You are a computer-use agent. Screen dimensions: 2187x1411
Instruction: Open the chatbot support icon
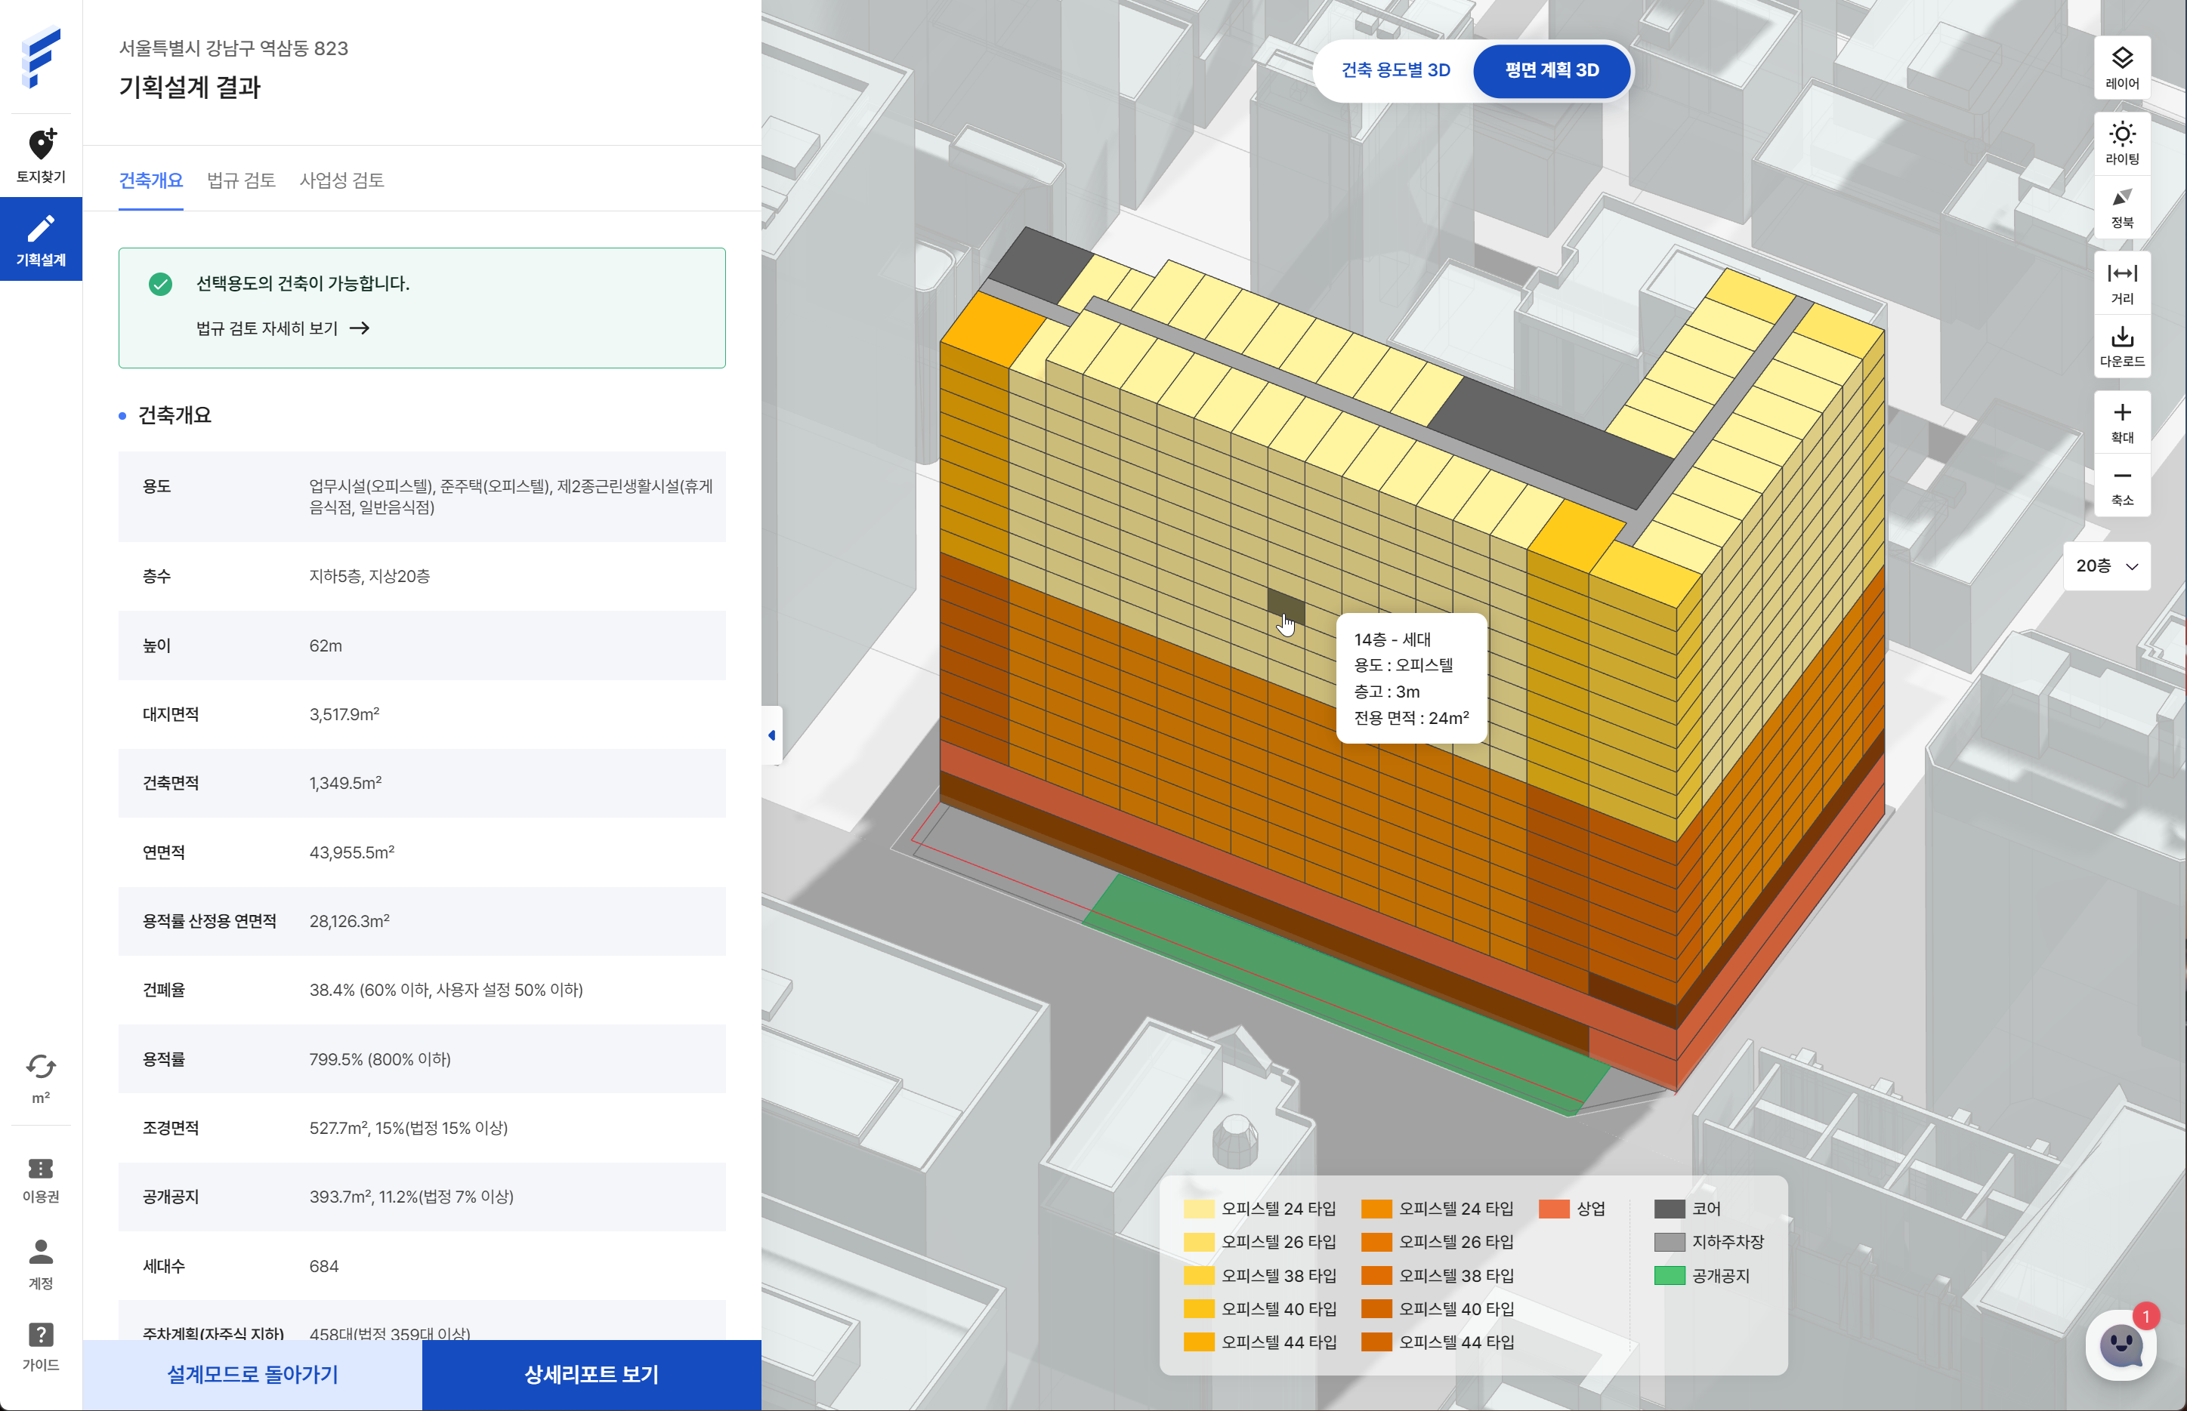pos(2120,1344)
